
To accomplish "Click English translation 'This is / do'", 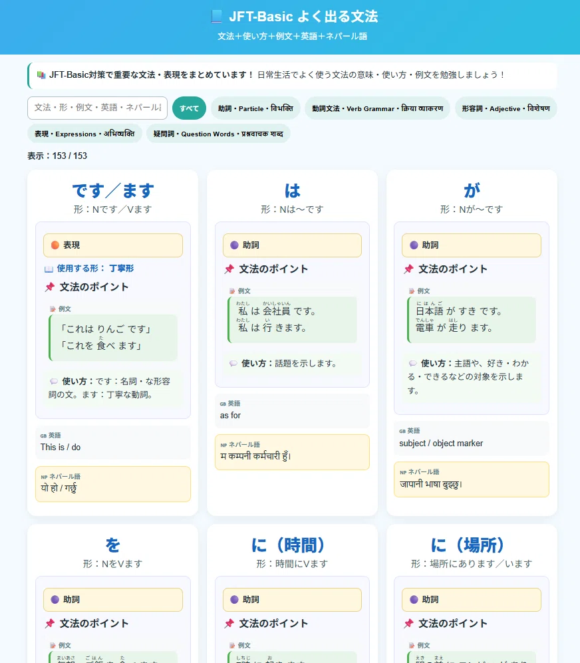I will pyautogui.click(x=61, y=448).
